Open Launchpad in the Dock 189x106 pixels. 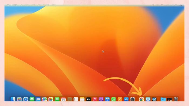(x=19, y=99)
